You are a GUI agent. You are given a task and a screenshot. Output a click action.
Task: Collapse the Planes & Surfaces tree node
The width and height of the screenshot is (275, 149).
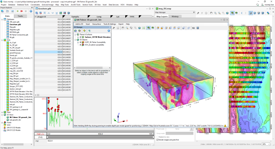click(75, 34)
